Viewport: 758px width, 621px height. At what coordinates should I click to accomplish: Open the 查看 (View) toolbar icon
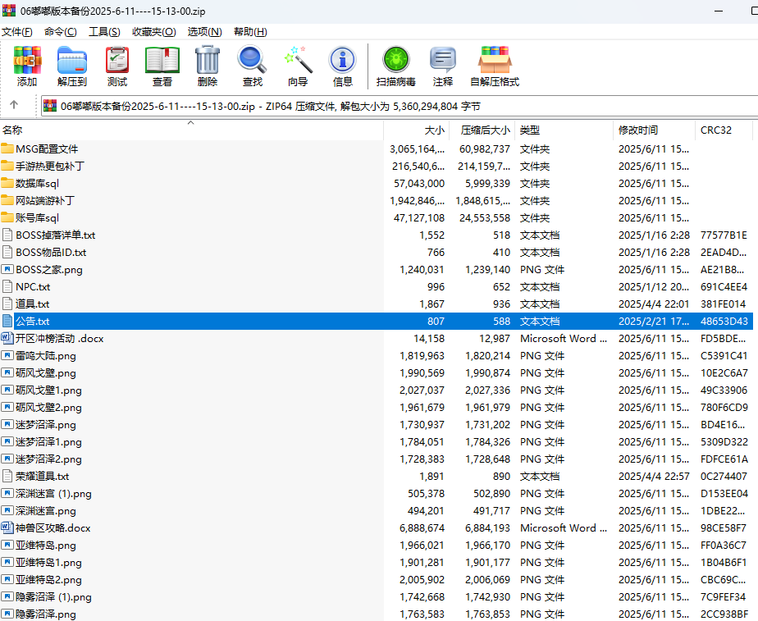click(162, 66)
